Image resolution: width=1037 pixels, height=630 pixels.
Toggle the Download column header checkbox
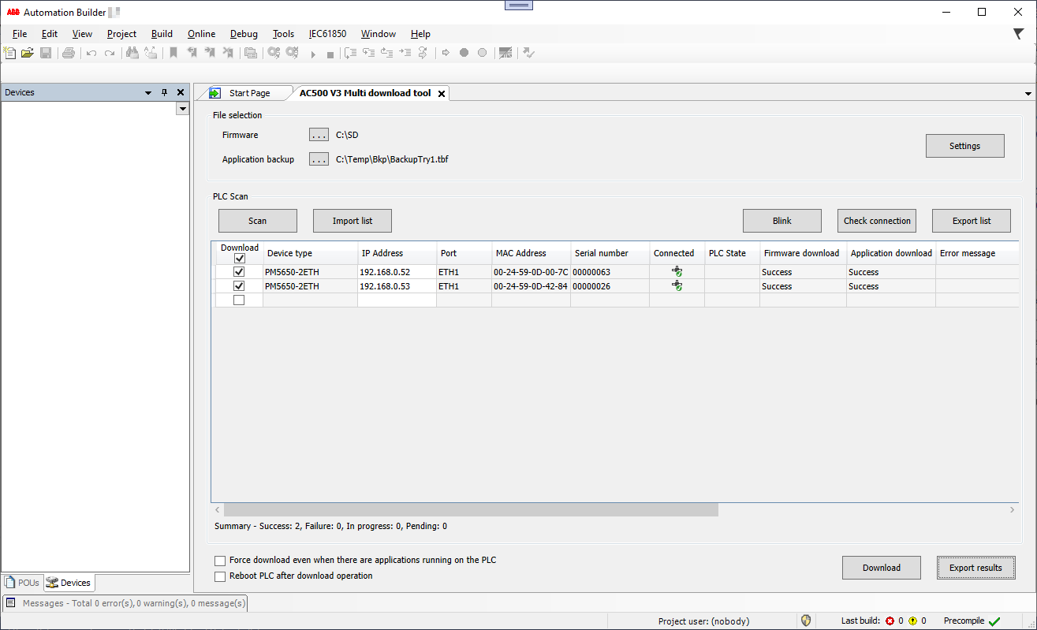tap(240, 258)
